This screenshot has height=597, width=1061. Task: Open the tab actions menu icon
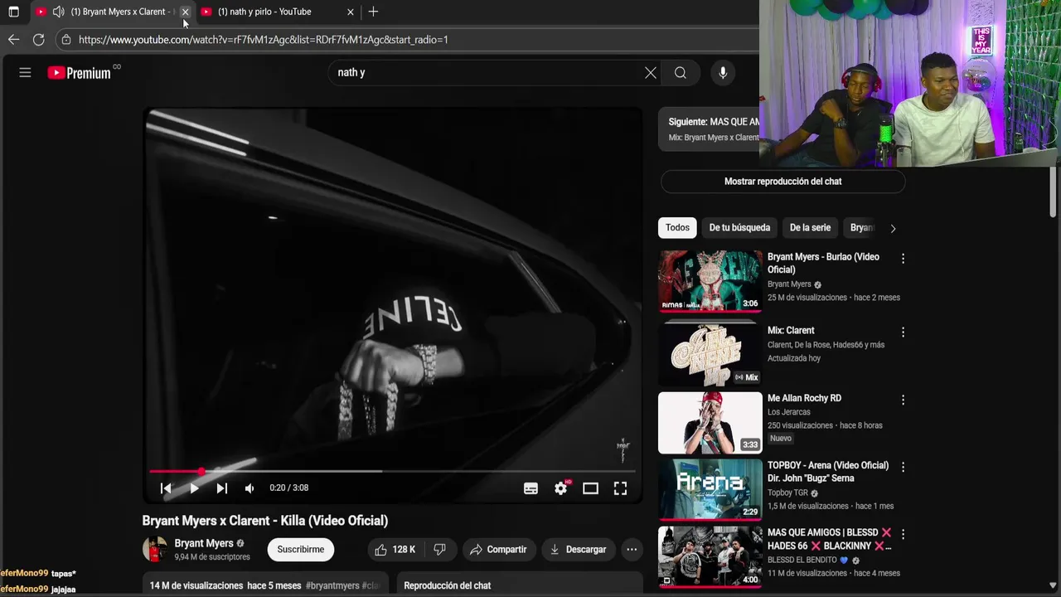(x=13, y=12)
